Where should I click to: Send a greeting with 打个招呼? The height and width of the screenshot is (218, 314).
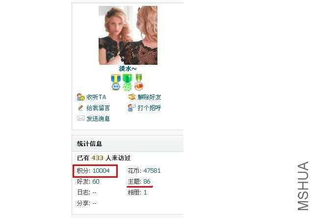pyautogui.click(x=149, y=108)
